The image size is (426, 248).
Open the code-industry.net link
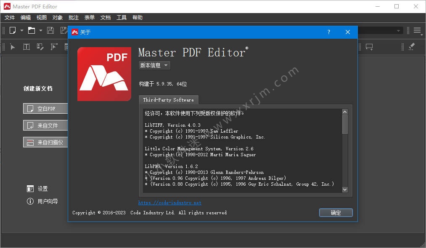click(170, 203)
